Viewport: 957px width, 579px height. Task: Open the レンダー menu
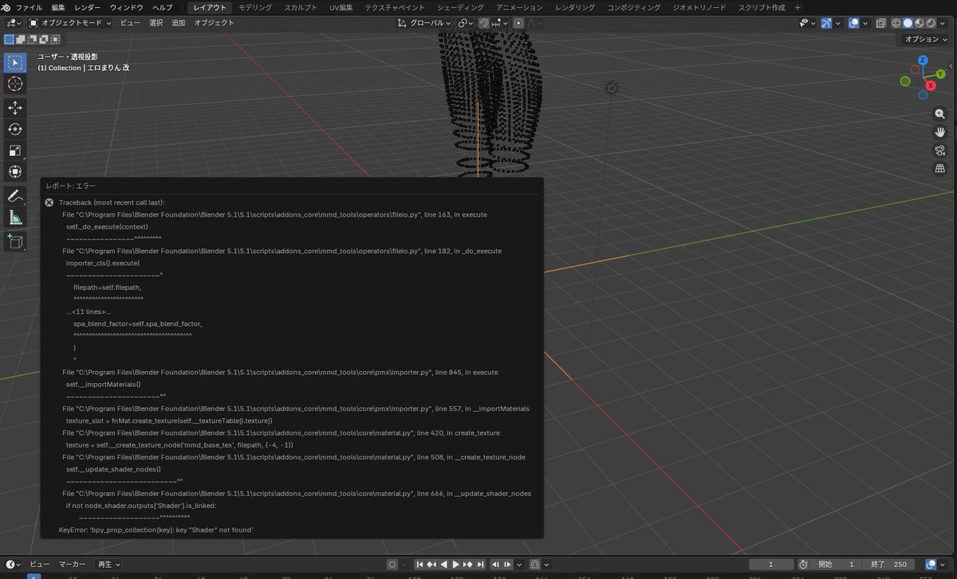[x=88, y=7]
